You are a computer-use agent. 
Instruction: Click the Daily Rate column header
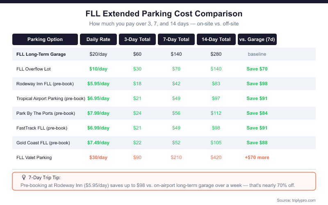tap(98, 39)
